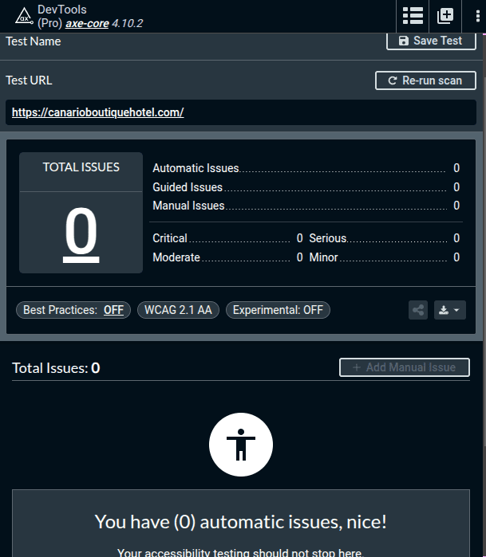The image size is (486, 557).
Task: Change the WCAG 2.1 AA standard pill
Action: [x=178, y=310]
